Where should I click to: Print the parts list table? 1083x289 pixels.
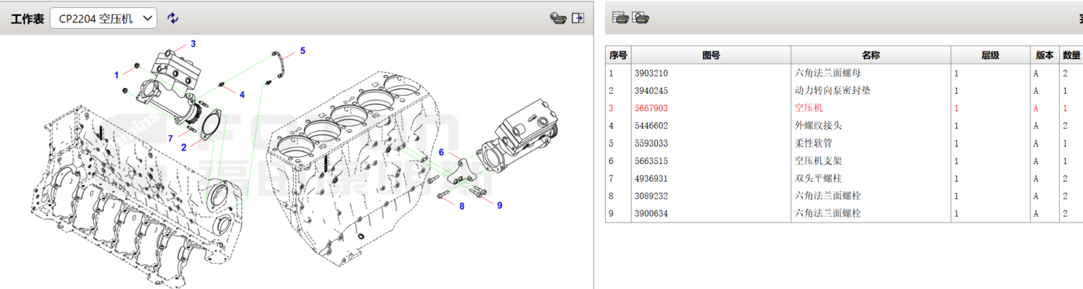pyautogui.click(x=619, y=18)
